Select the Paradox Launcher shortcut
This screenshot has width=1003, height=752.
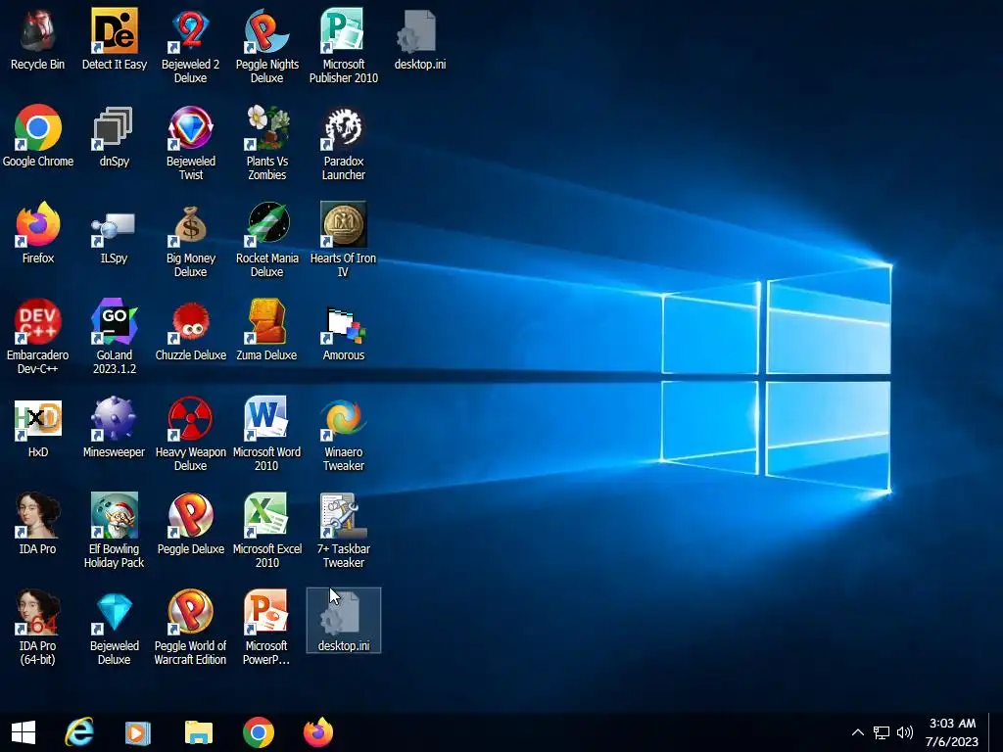point(344,142)
